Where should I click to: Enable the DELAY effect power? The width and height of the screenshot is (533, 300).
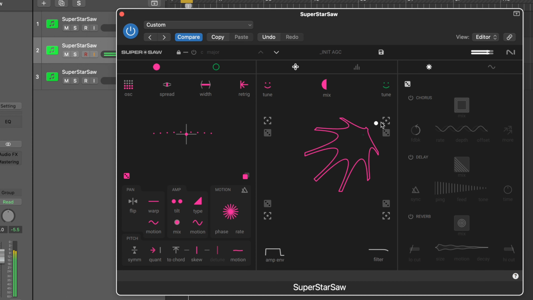click(411, 157)
